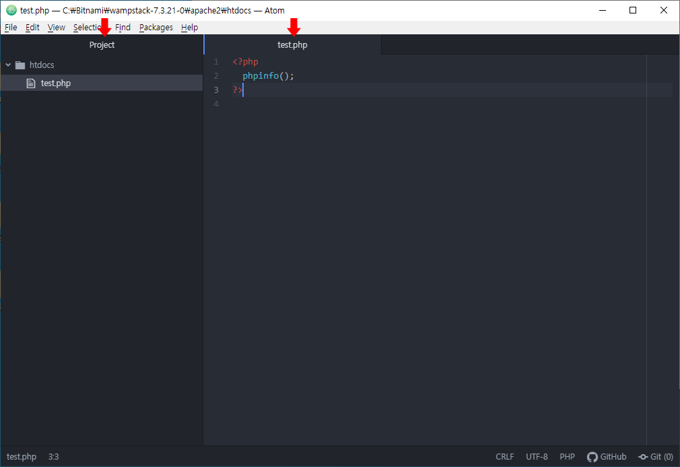
Task: Click the htdocs folder icon
Action: click(x=20, y=65)
